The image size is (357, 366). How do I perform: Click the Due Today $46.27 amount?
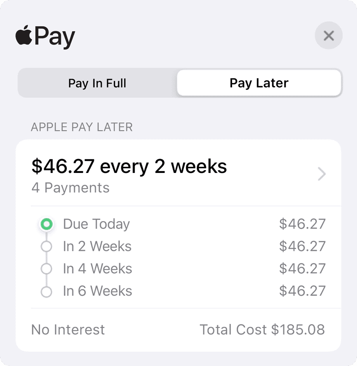tap(302, 224)
